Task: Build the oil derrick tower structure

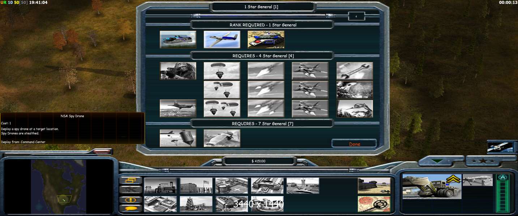Action: pos(196,204)
